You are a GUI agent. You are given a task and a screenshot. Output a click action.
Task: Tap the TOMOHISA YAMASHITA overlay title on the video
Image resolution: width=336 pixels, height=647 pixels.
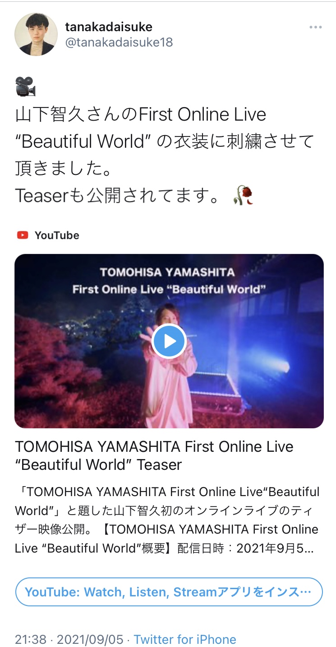(167, 272)
